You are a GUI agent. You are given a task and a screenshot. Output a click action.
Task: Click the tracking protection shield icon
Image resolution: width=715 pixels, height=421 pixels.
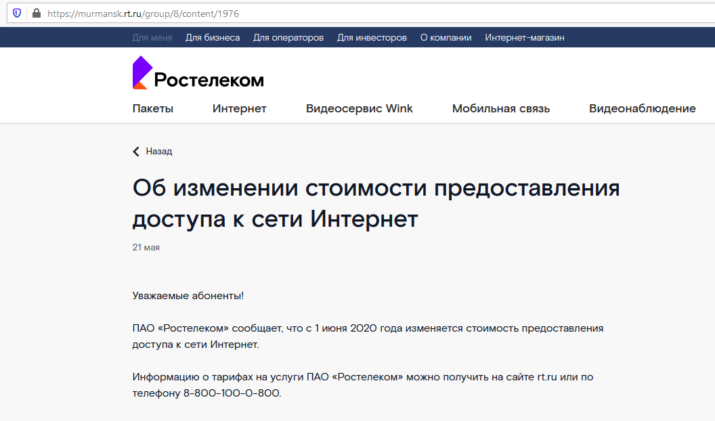point(17,14)
